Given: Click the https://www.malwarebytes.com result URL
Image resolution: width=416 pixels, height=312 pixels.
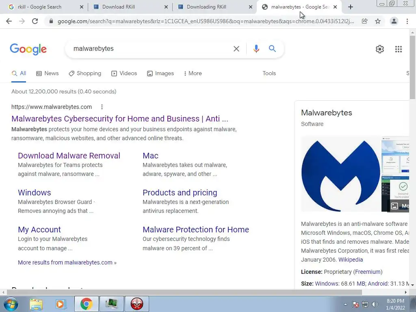Looking at the screenshot, I should click(x=52, y=107).
